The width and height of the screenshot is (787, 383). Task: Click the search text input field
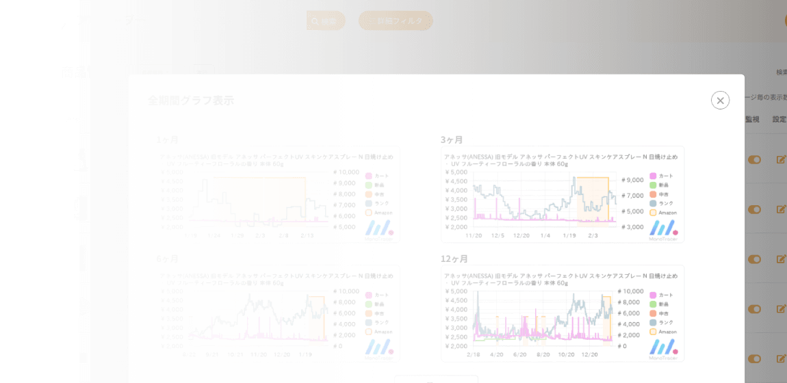pos(260,21)
